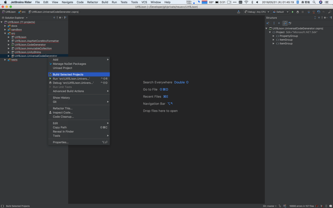Click Collapse All icon in Structure toolbar row
This screenshot has width=333, height=208.
pos(279,23)
